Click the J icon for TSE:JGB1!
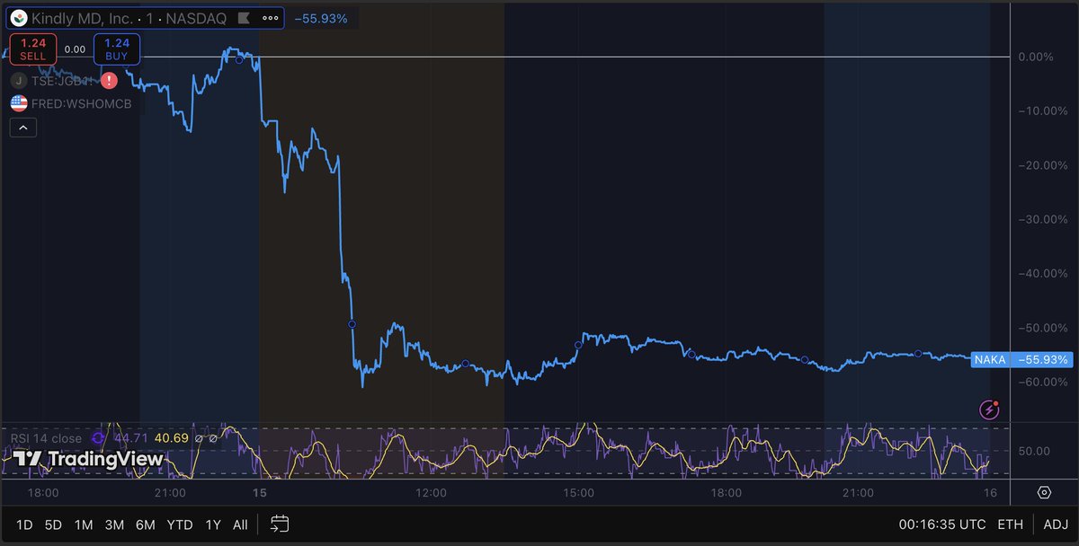Screen dimensions: 1079x546 tap(19, 80)
